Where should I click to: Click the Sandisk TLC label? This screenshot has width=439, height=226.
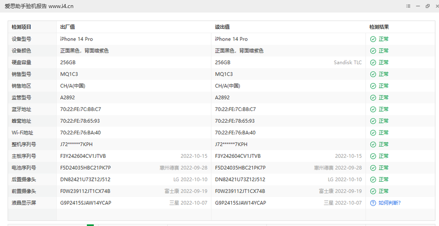pos(348,63)
